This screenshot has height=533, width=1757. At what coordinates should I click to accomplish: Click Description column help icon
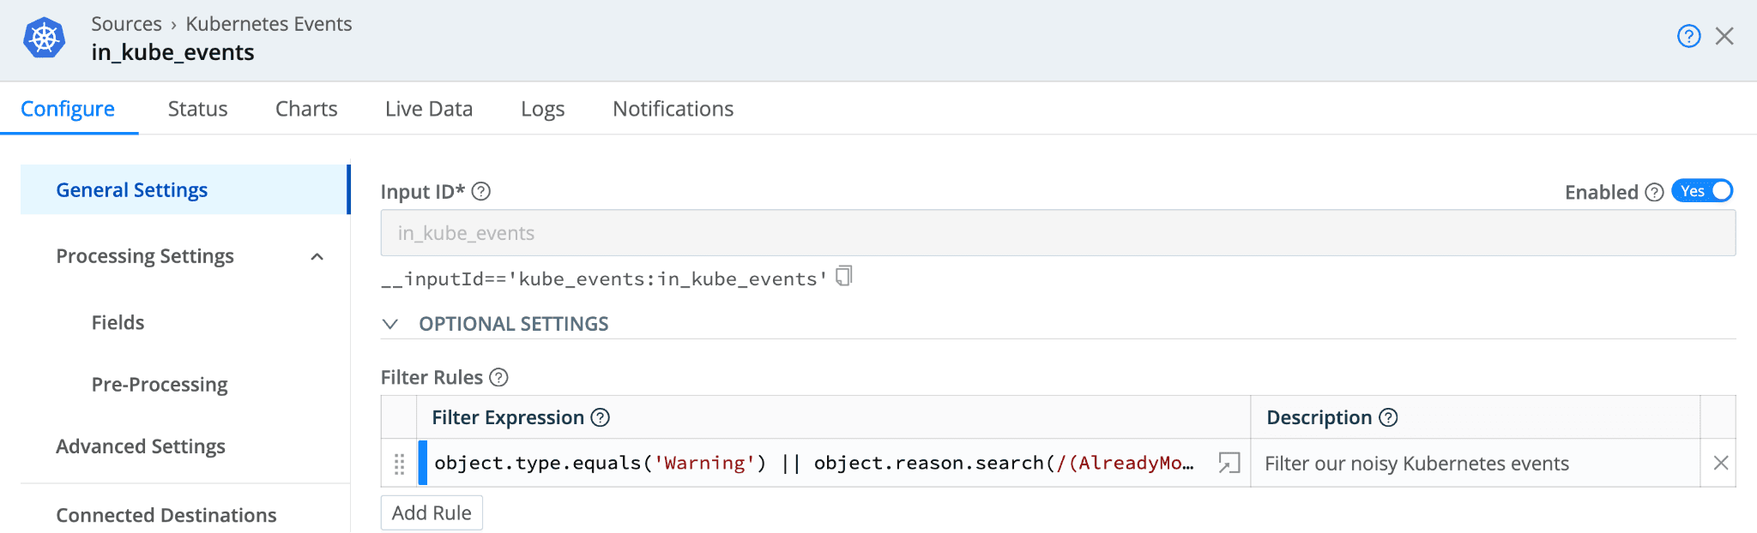pyautogui.click(x=1388, y=417)
